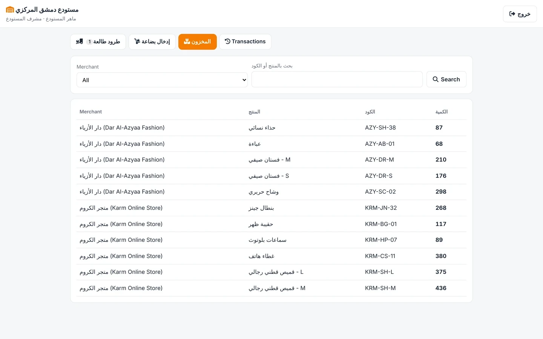Screen dimensions: 543x339
Task: Click the outgoing parcels truck icon
Action: pos(80,41)
